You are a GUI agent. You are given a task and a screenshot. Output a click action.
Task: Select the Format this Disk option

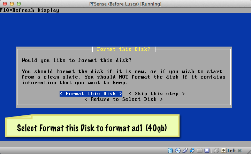pyautogui.click(x=91, y=94)
